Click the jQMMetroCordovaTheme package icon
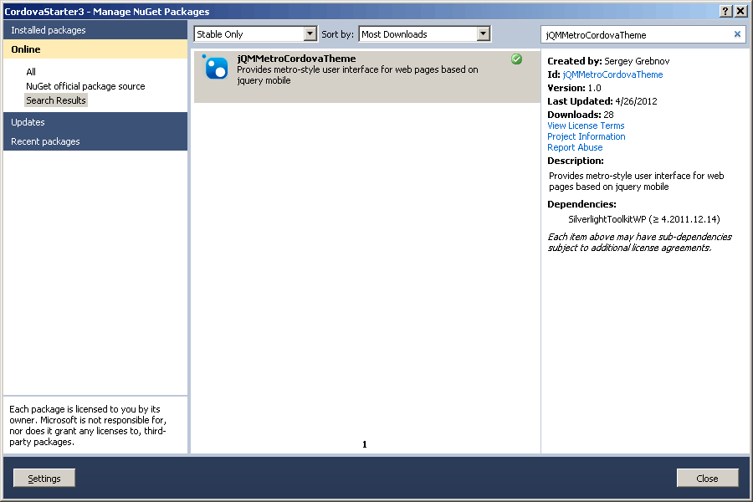The width and height of the screenshot is (753, 502). point(216,67)
